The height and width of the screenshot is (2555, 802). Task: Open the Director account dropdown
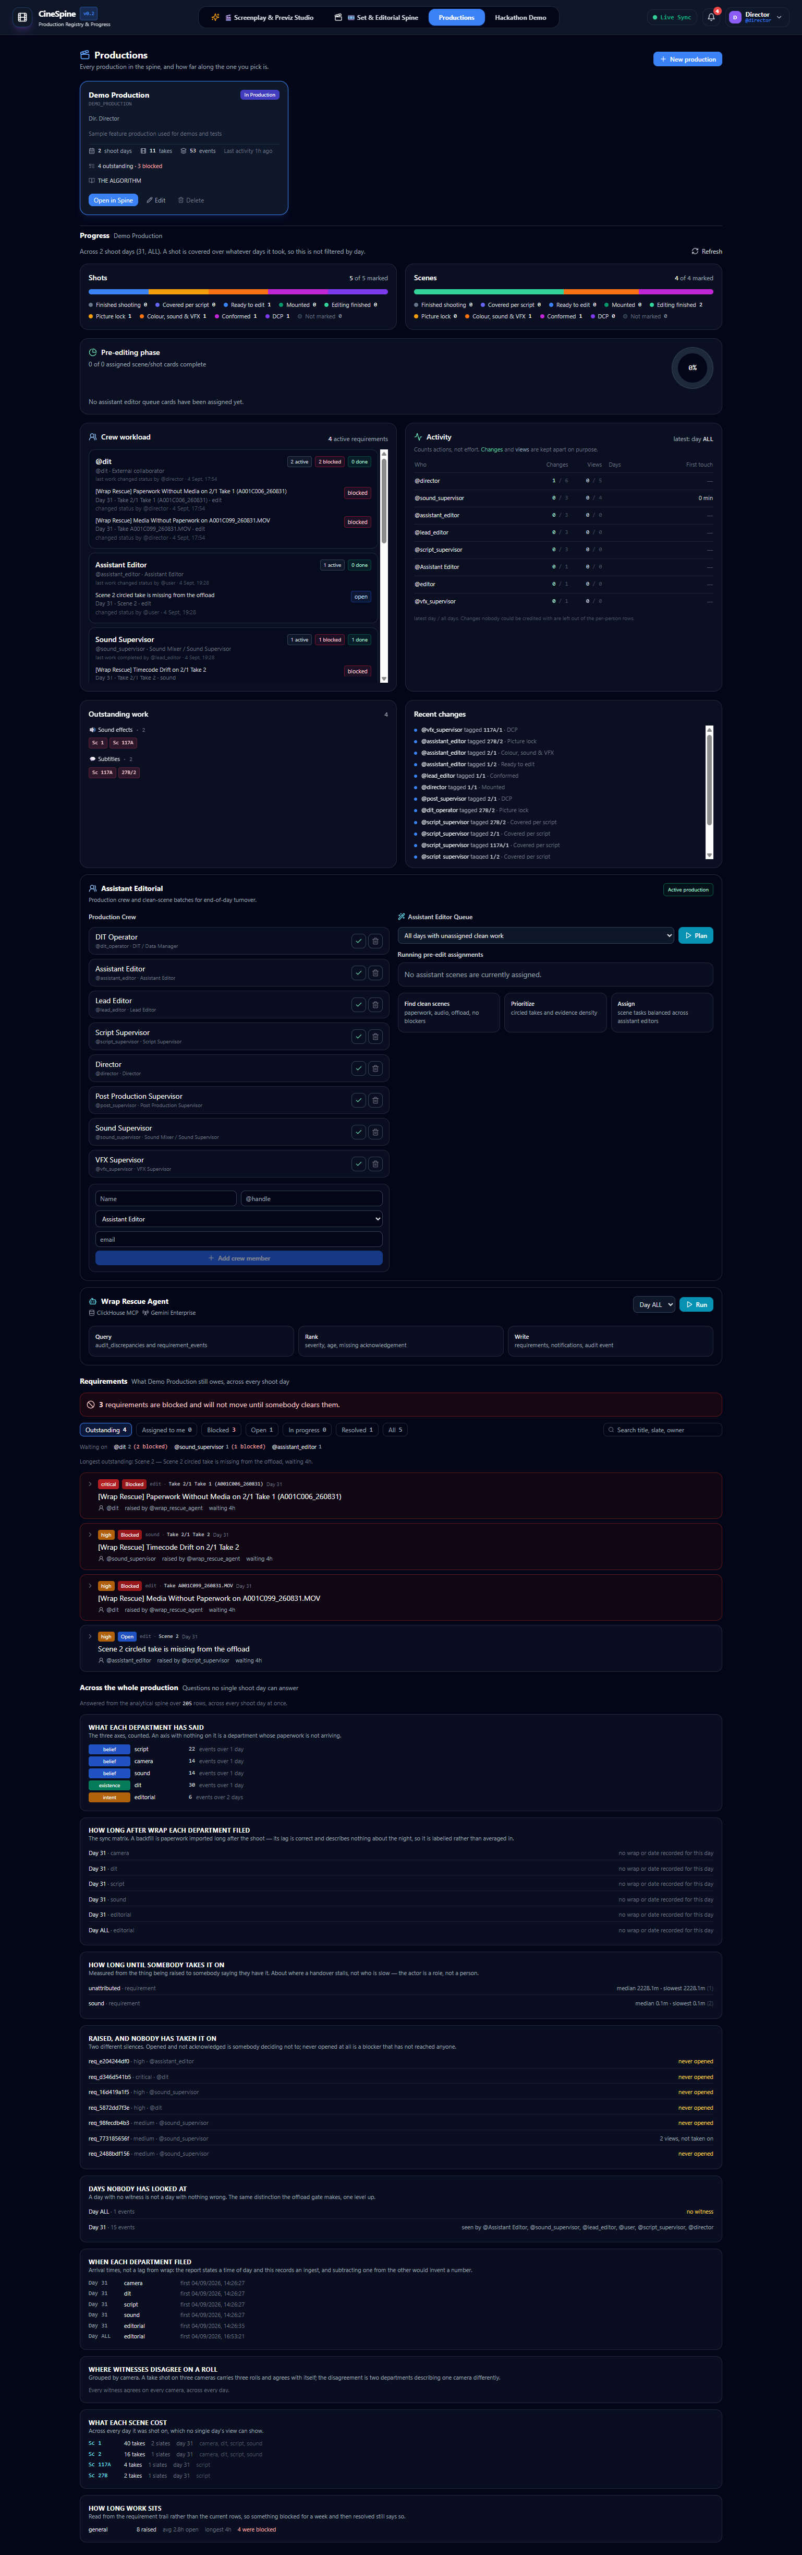[x=757, y=17]
